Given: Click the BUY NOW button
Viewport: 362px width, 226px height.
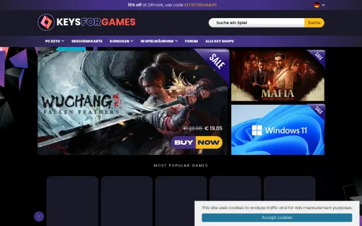Looking at the screenshot, I should tap(197, 142).
